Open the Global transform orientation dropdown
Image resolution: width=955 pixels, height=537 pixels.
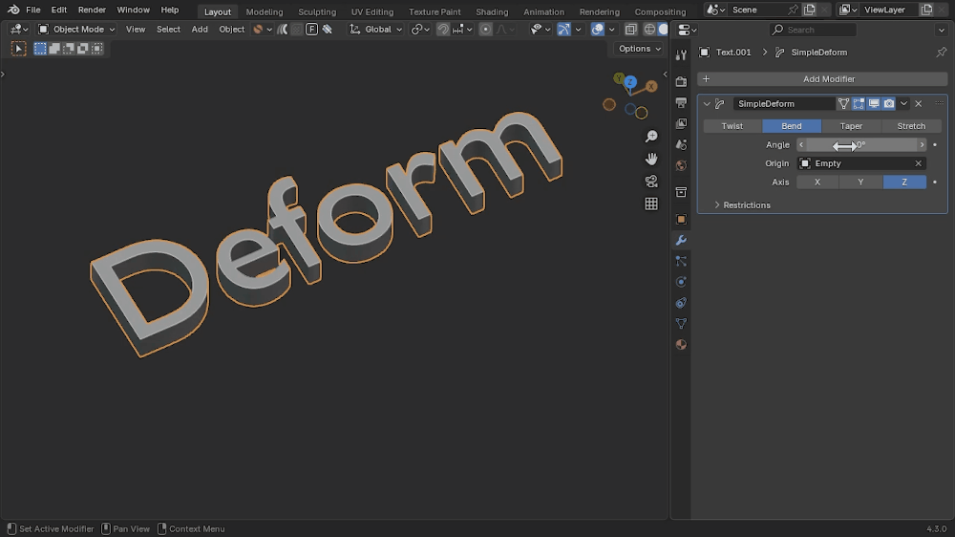pos(375,30)
